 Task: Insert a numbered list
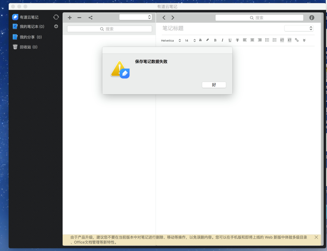click(274, 40)
